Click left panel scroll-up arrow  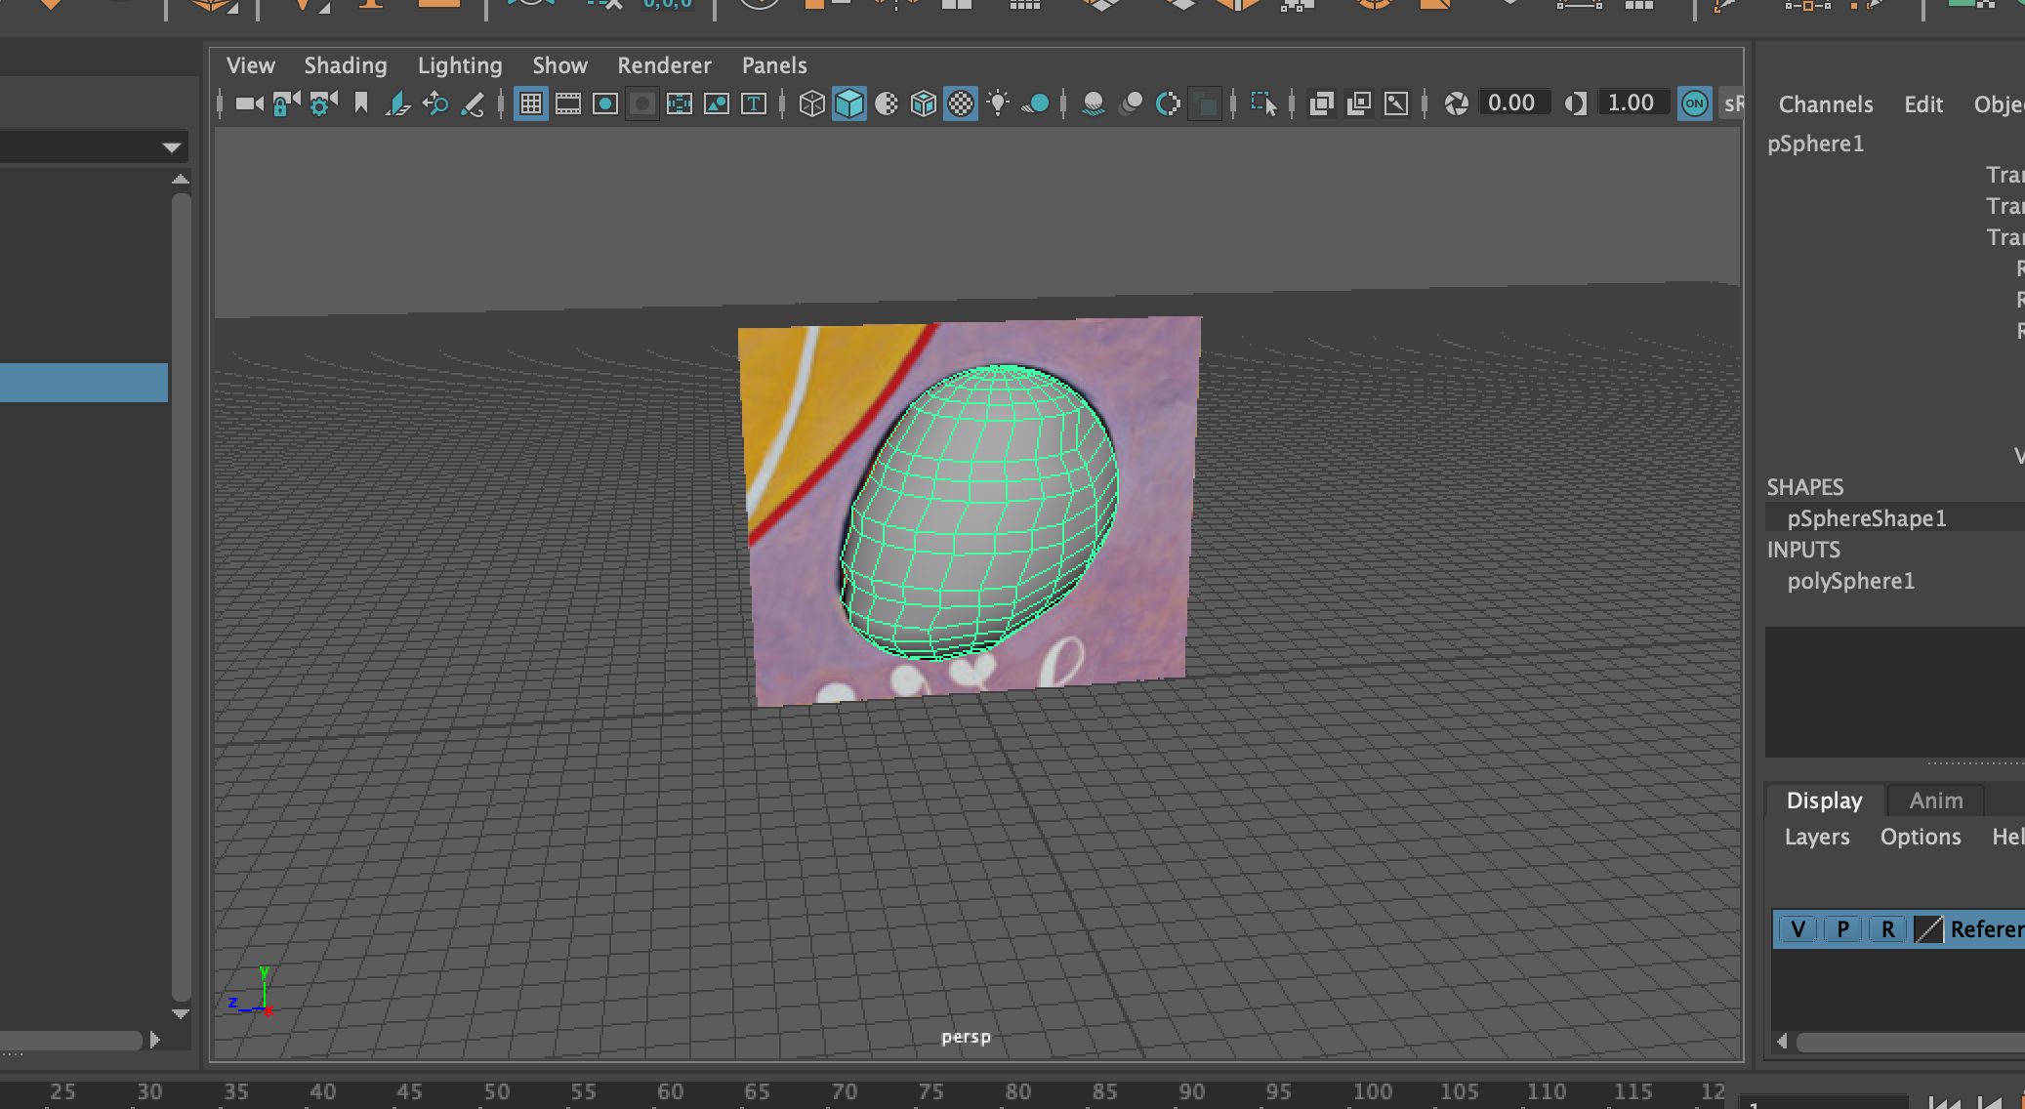coord(181,179)
